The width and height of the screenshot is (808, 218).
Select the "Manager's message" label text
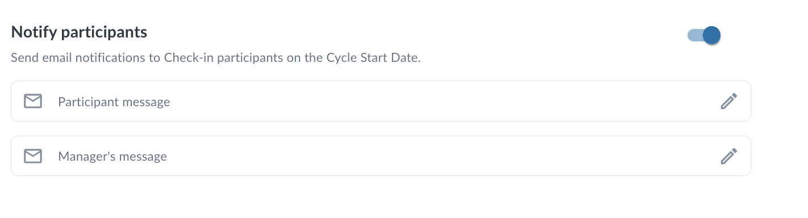pos(113,157)
